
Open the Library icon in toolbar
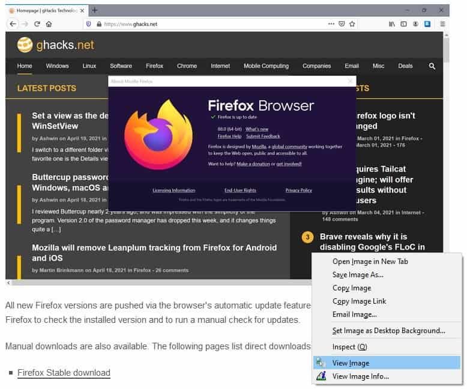pyautogui.click(x=391, y=24)
